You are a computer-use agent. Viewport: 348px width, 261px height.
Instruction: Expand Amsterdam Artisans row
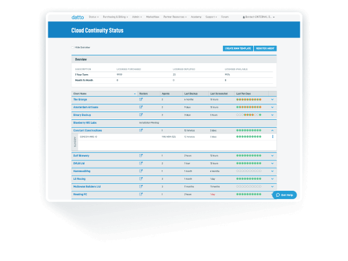(273, 108)
